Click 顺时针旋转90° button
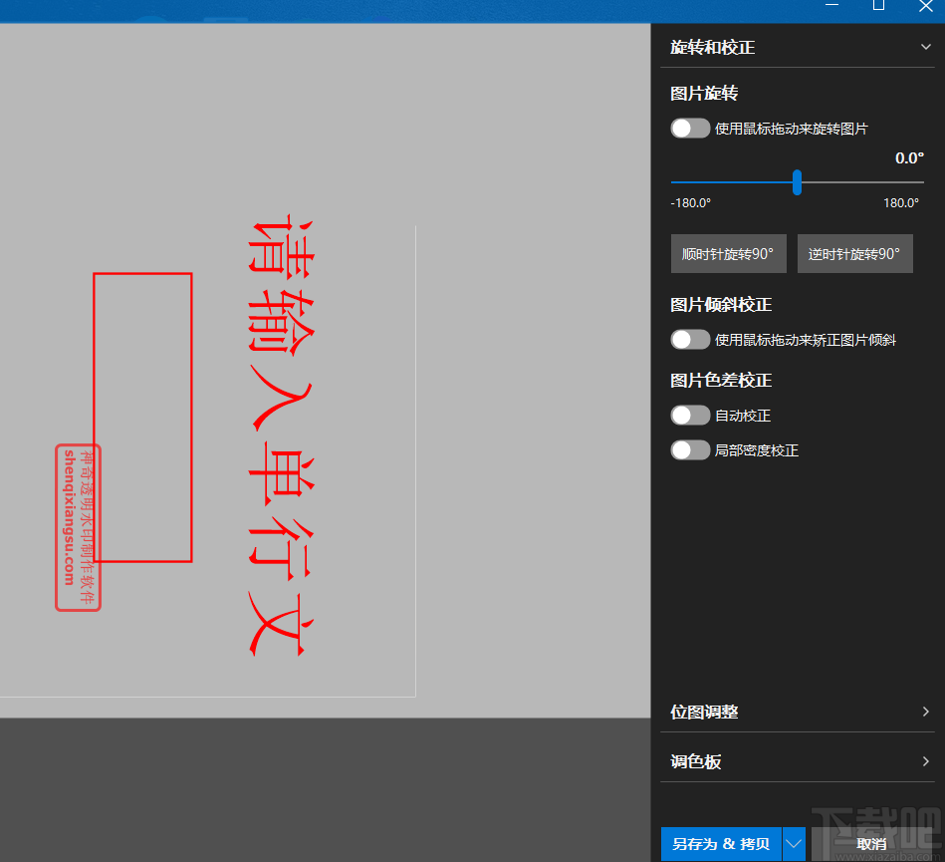The height and width of the screenshot is (862, 945). coord(728,254)
